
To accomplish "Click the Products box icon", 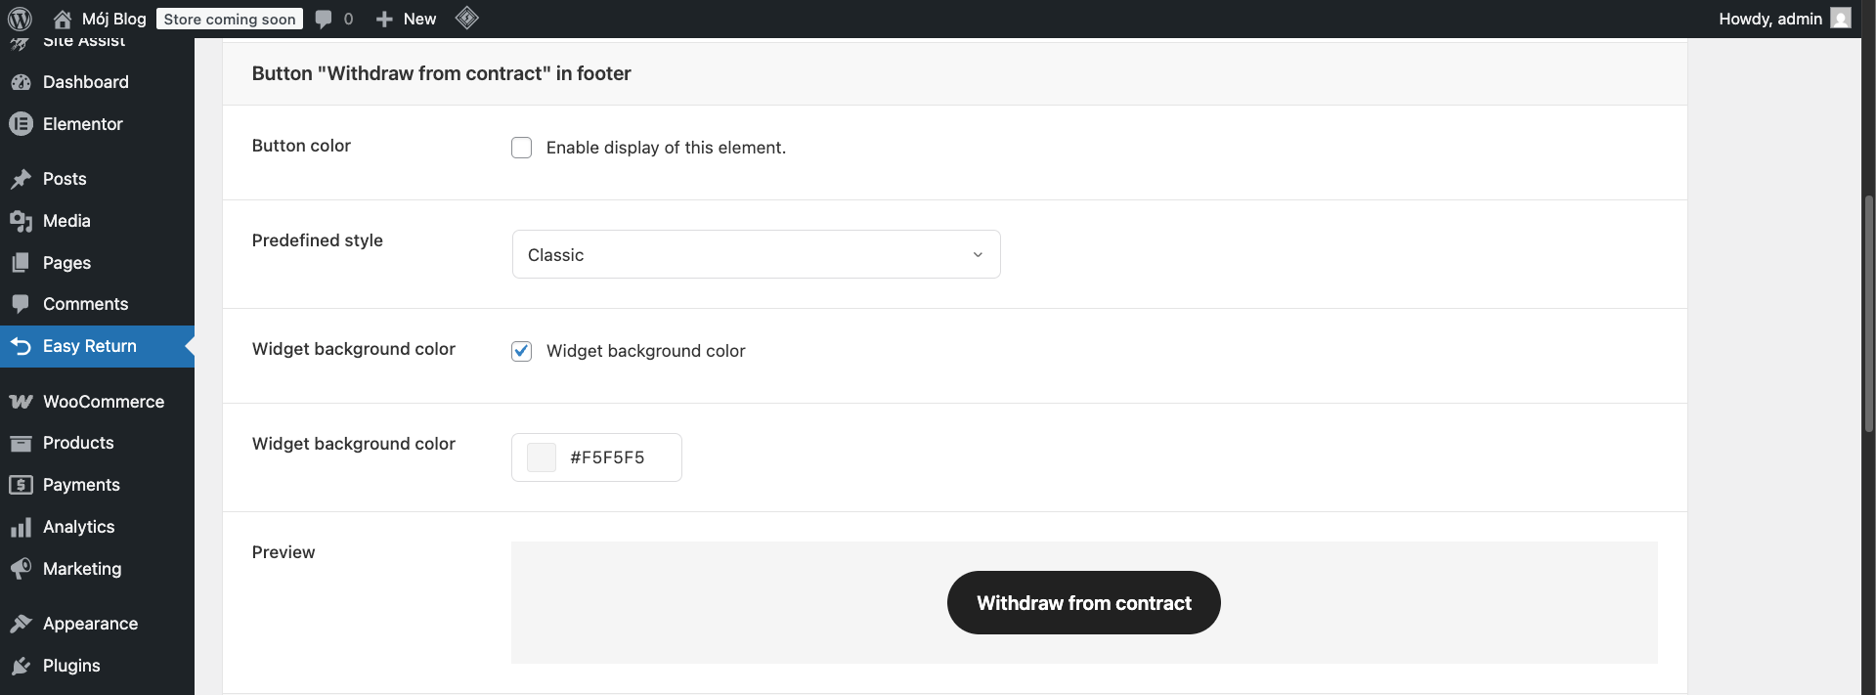I will (21, 443).
